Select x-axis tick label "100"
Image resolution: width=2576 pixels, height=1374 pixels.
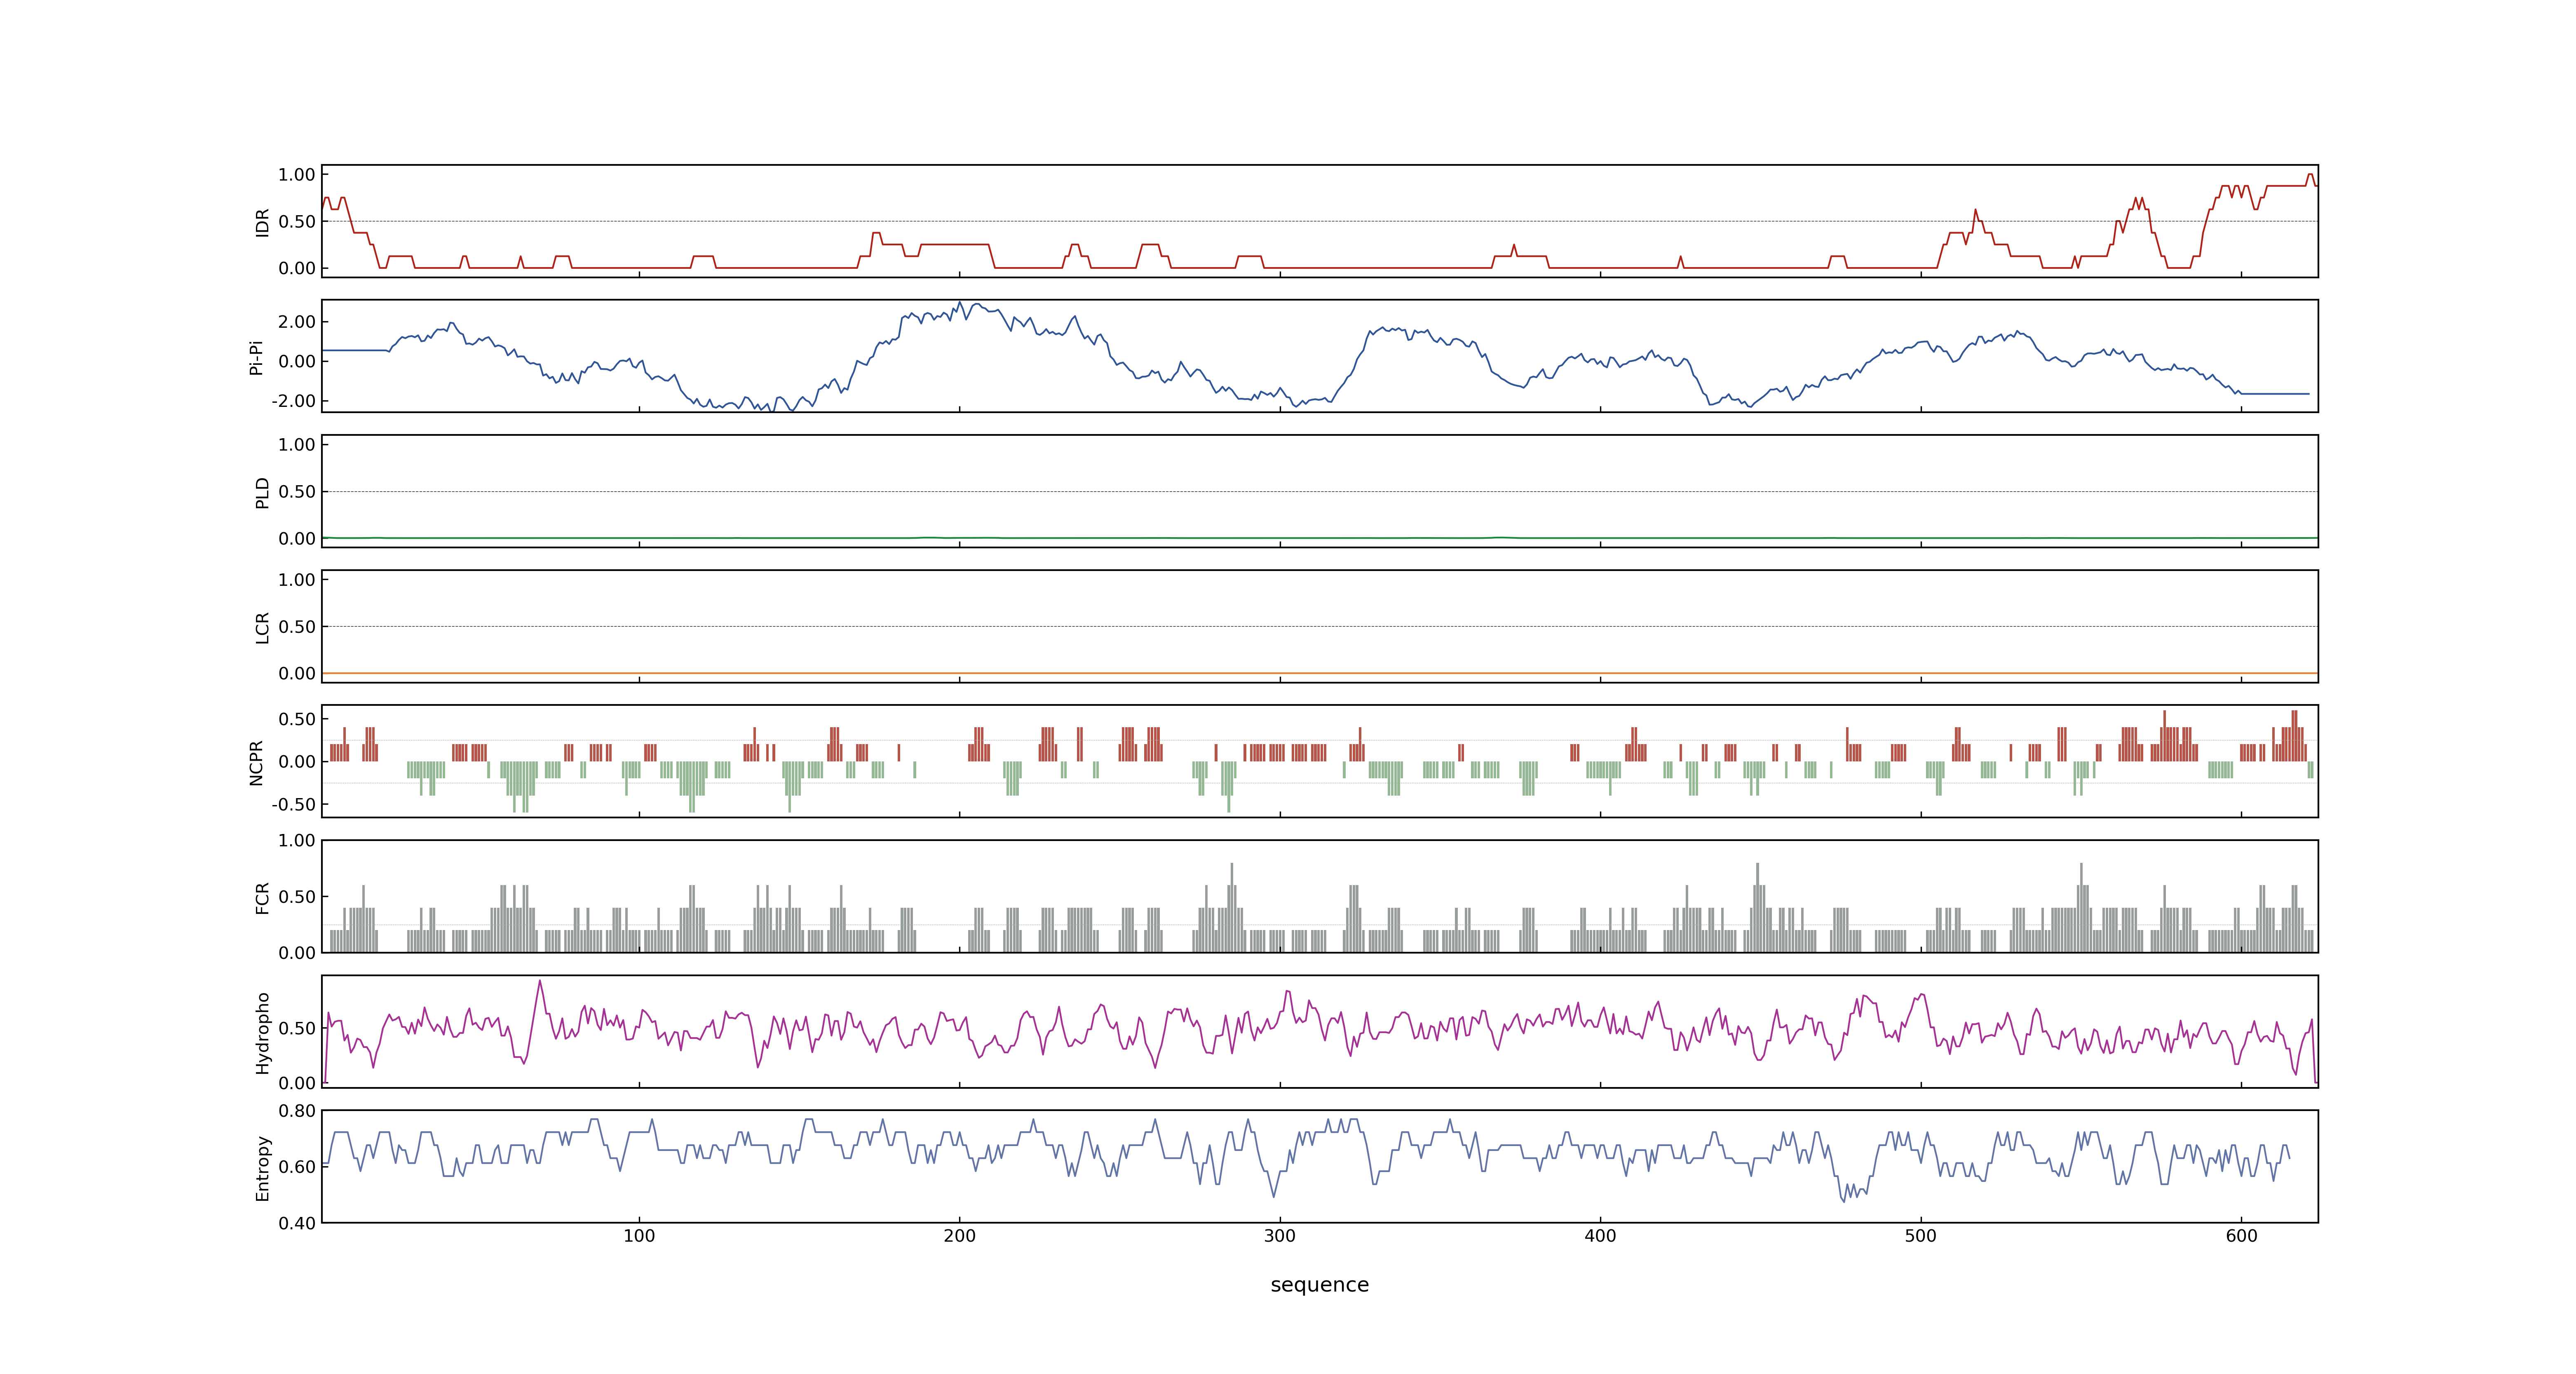click(639, 1236)
